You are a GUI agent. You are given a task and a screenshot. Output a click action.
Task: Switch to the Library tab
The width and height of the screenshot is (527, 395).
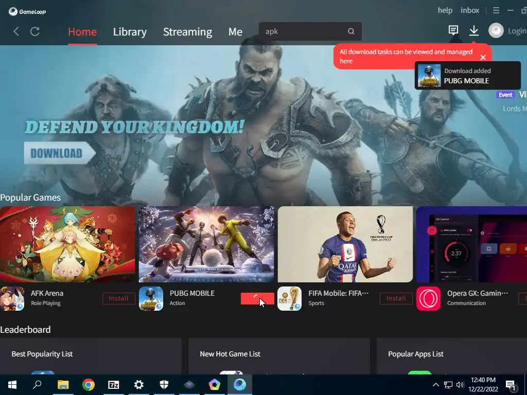(x=130, y=32)
